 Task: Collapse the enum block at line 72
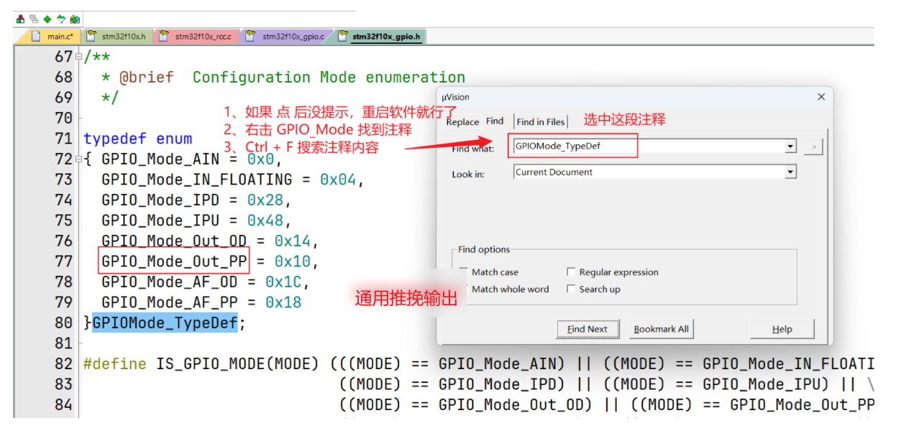[x=79, y=159]
